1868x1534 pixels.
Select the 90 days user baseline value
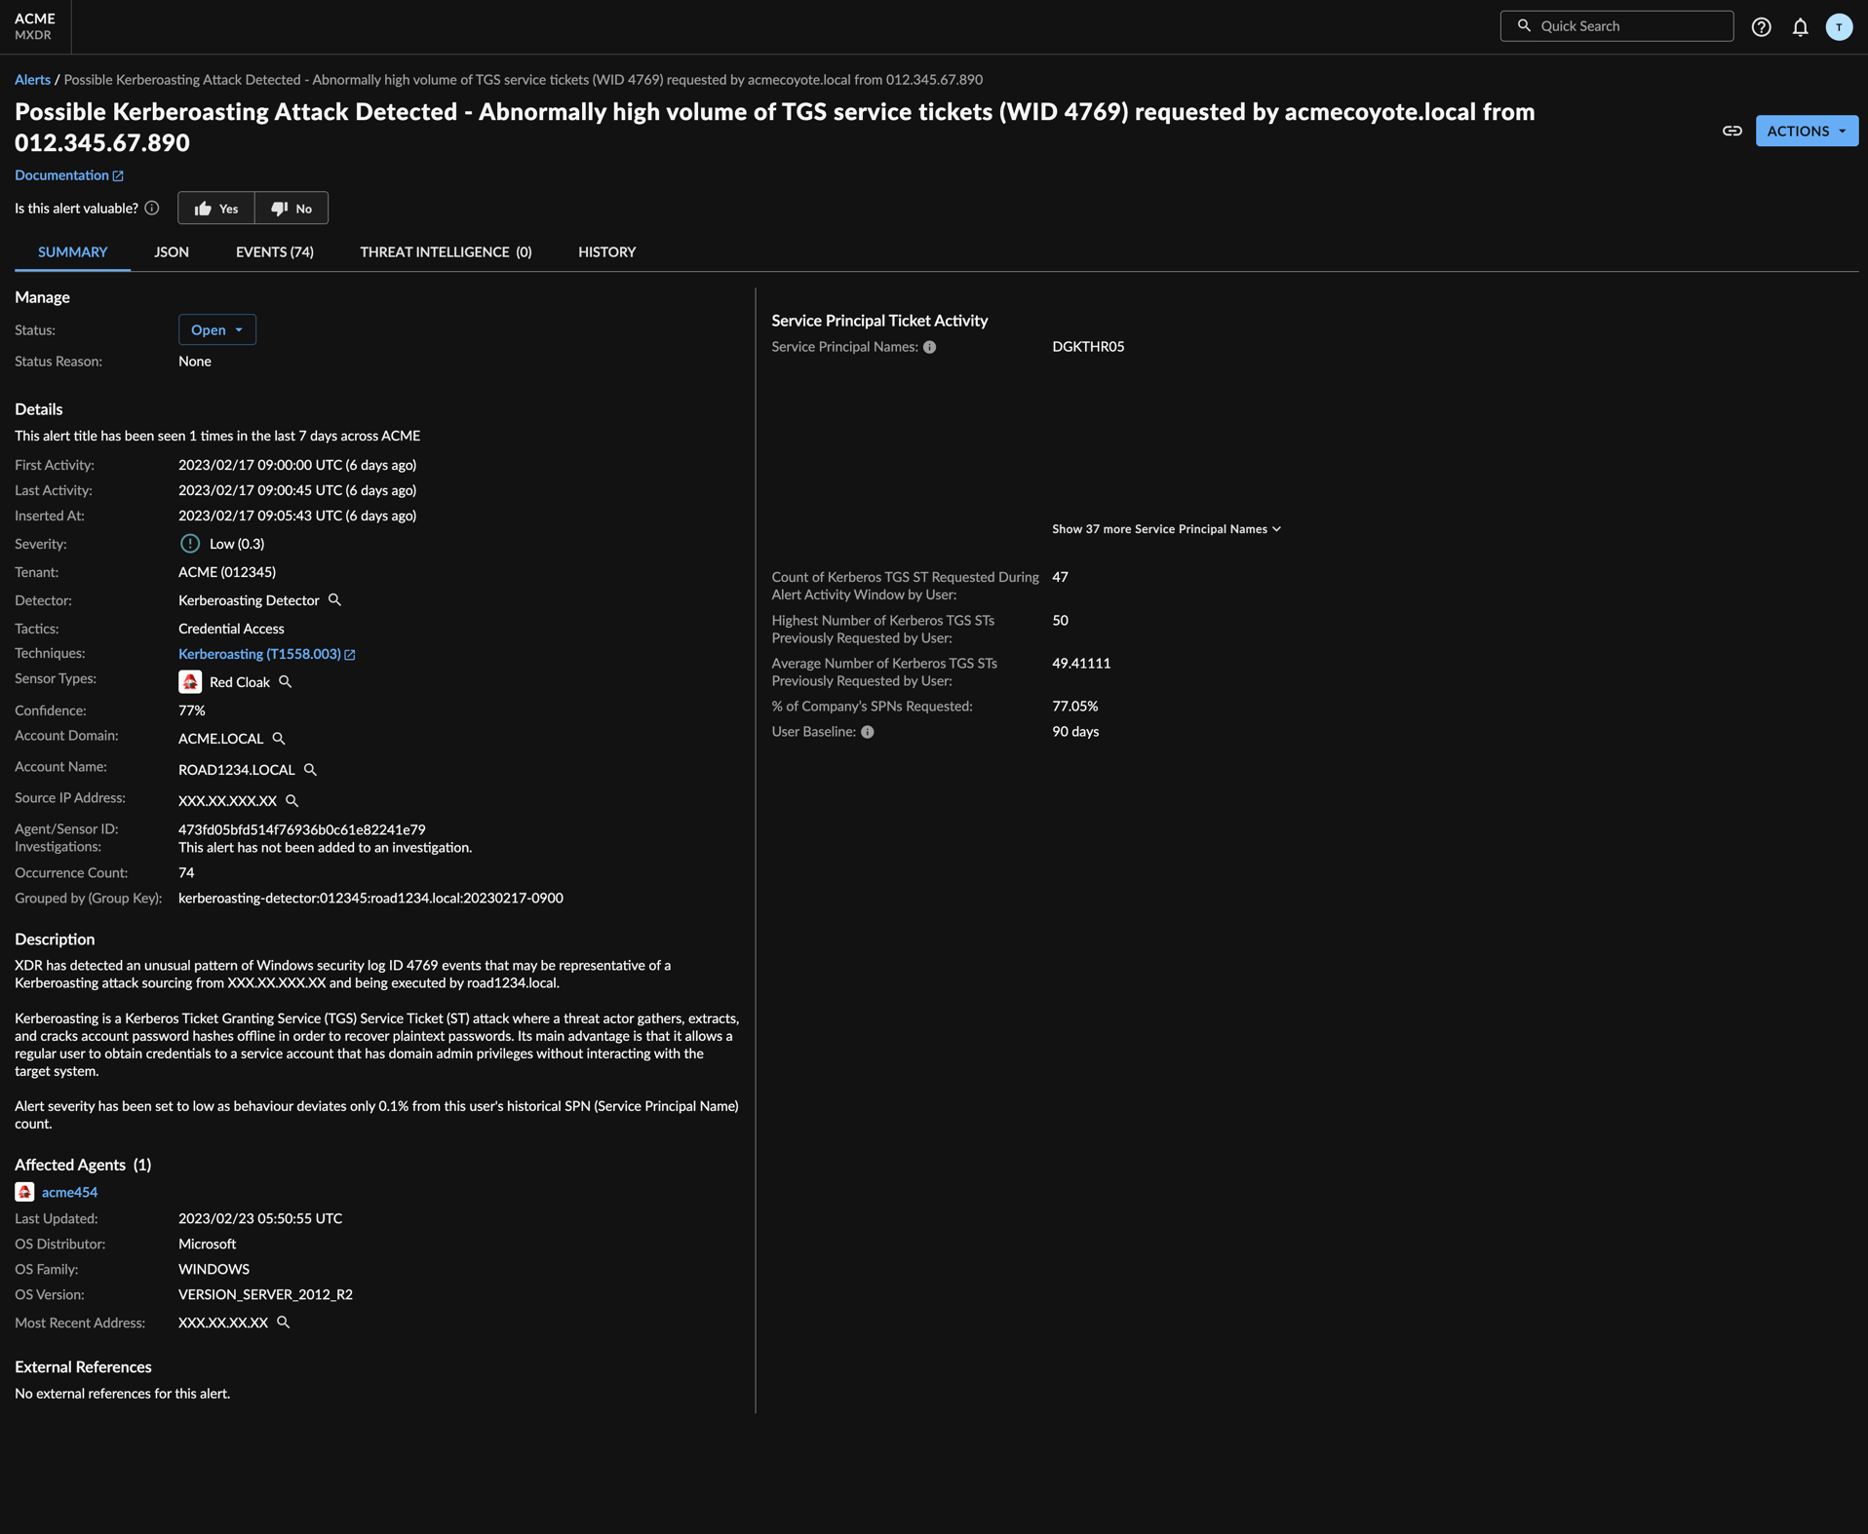coord(1075,732)
